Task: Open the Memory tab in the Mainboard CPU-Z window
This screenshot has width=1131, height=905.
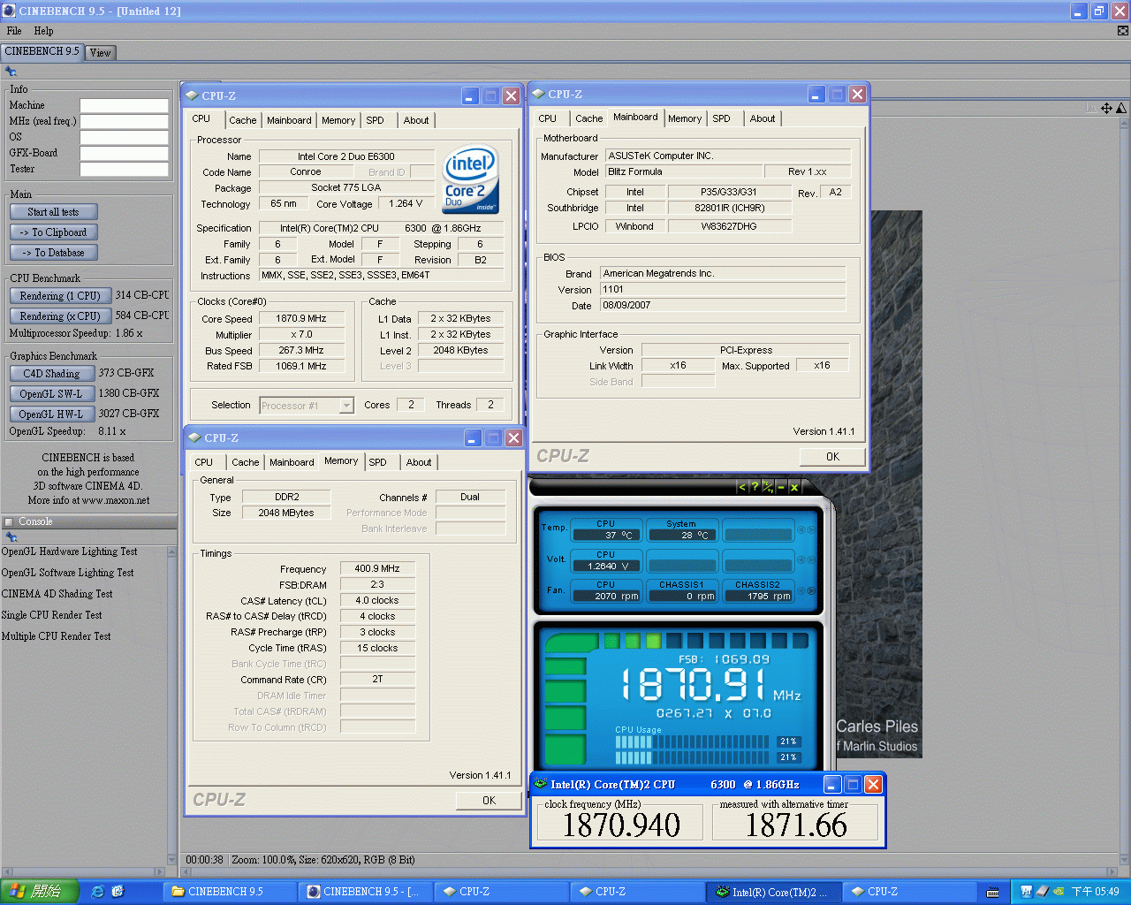Action: pos(685,118)
